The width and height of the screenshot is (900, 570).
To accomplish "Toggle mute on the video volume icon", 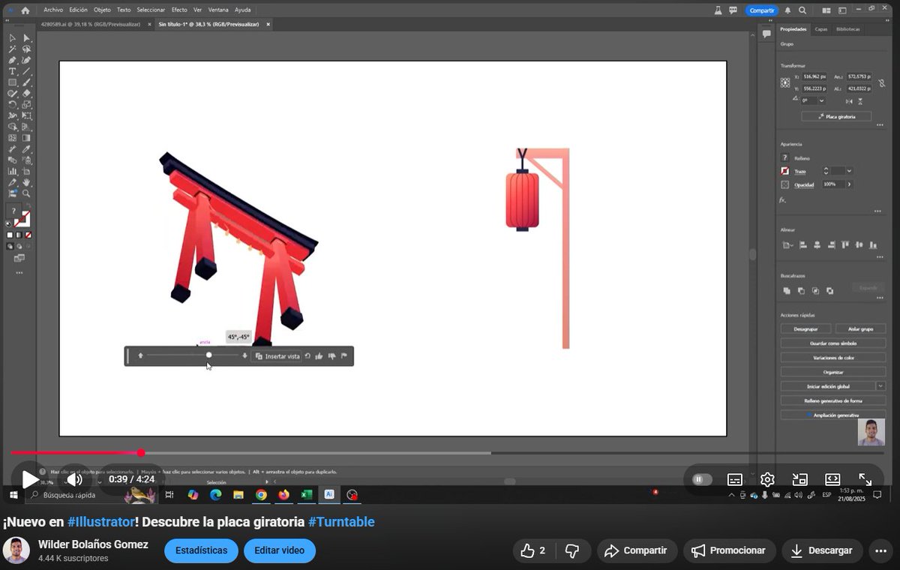I will [74, 479].
